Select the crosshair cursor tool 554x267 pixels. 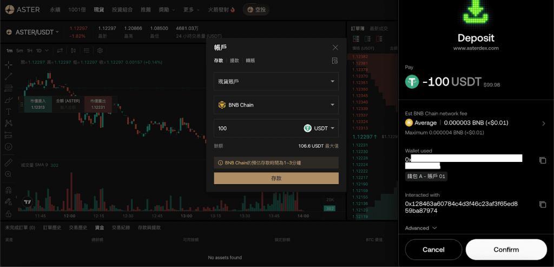click(9, 64)
